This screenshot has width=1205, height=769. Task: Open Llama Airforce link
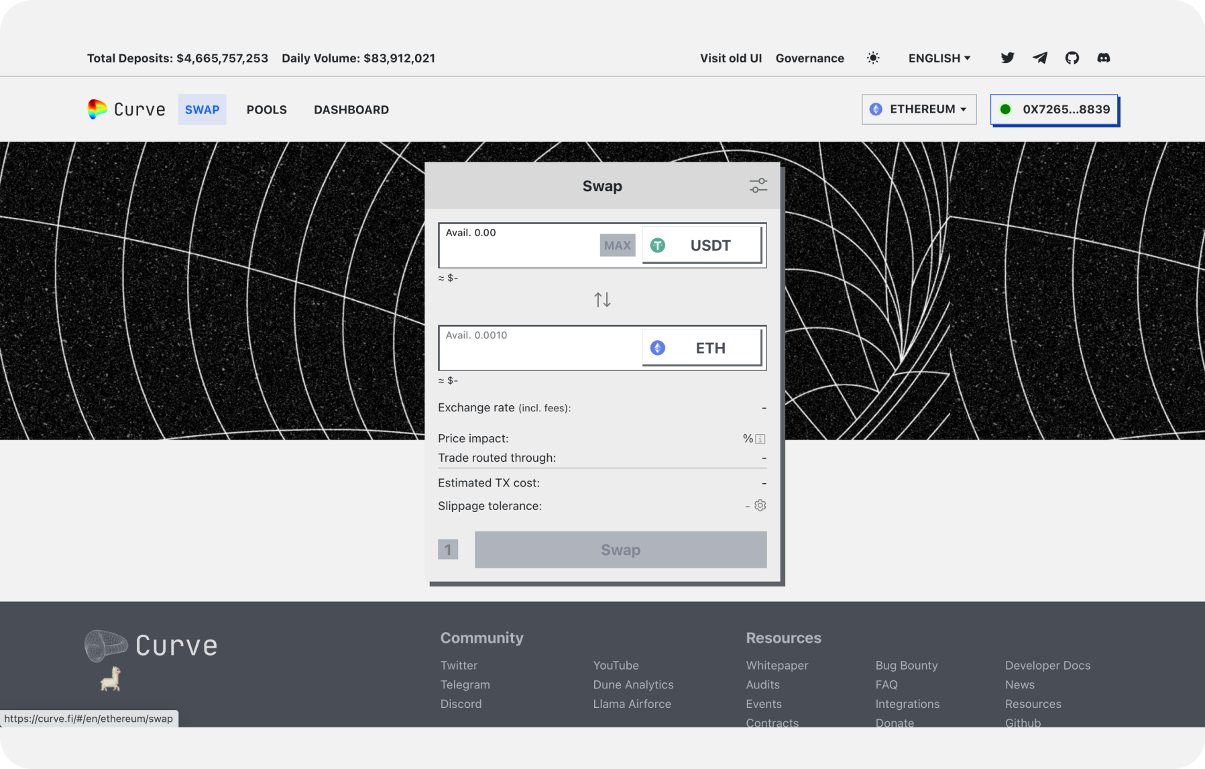click(632, 704)
